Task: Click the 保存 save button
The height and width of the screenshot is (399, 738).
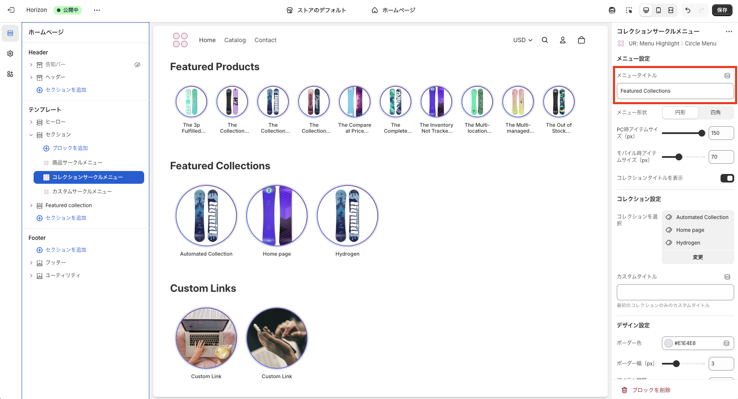Action: pos(722,10)
